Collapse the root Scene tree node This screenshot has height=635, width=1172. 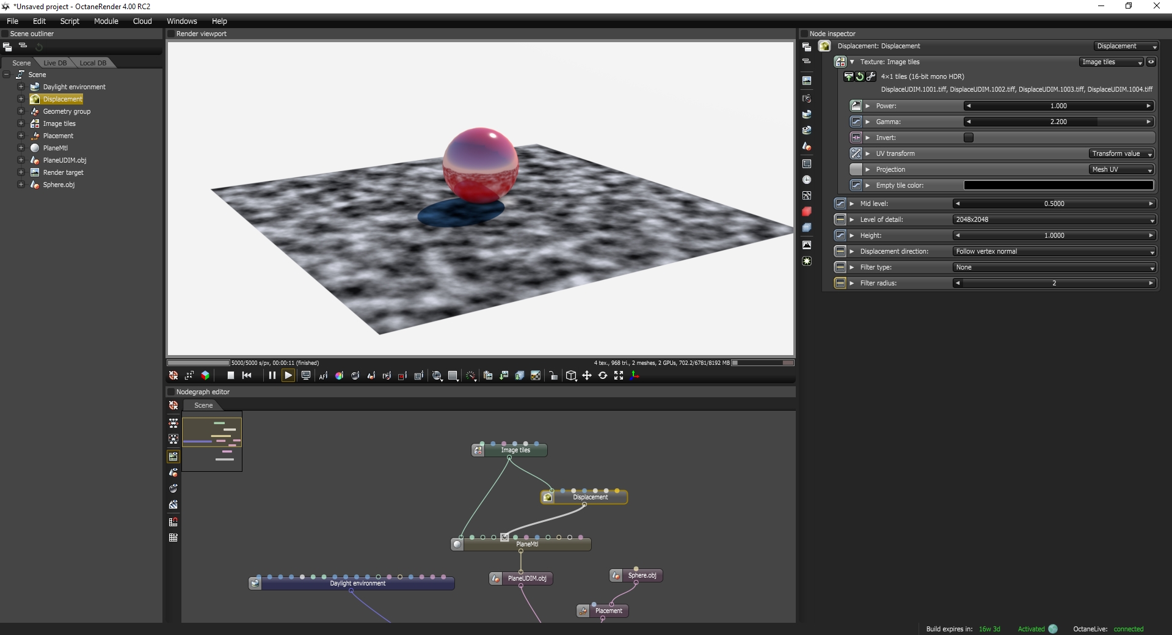click(7, 75)
